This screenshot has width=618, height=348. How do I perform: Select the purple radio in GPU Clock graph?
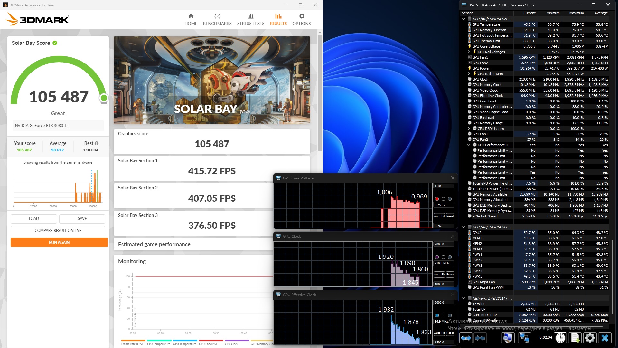coord(437,257)
